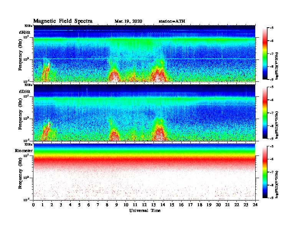304x235 pixels.
Task: Click the hour "11" tick label
Action: click(135, 205)
